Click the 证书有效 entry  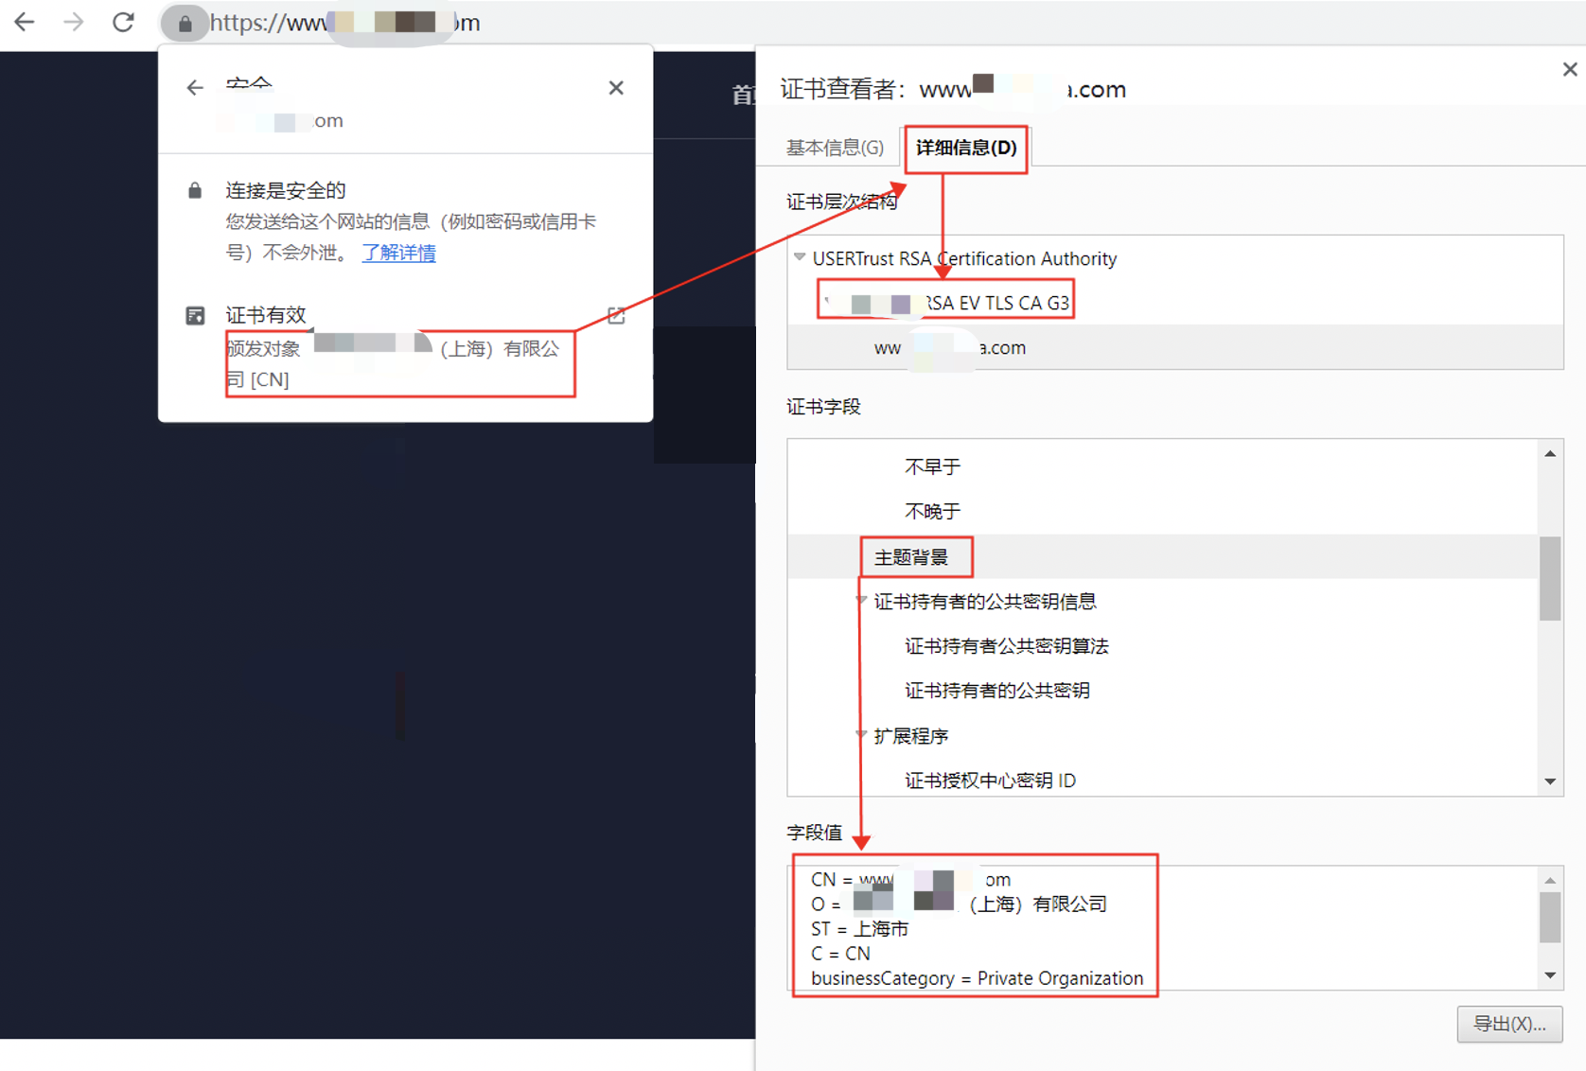coord(266,315)
